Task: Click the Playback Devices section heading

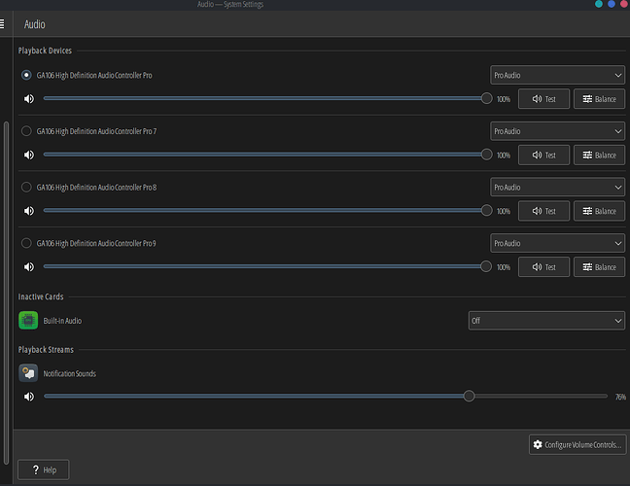Action: click(x=45, y=51)
